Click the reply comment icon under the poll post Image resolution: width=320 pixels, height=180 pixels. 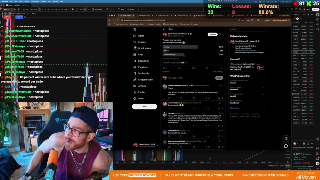pyautogui.click(x=164, y=68)
